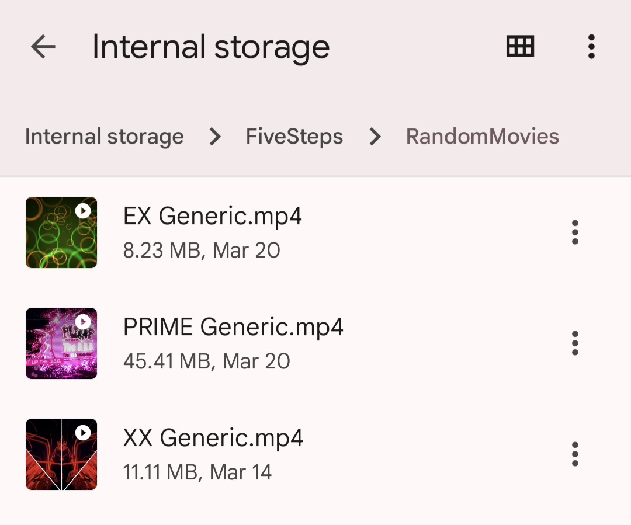
Task: Tap the pink PRIME video thumbnail
Action: pyautogui.click(x=61, y=343)
